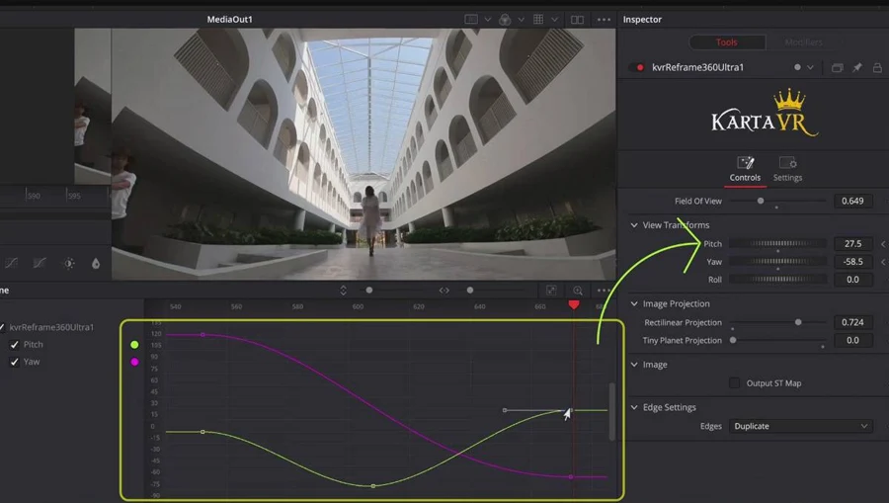Collapse the View Transforms section
Viewport: 889px width, 503px height.
click(x=634, y=225)
